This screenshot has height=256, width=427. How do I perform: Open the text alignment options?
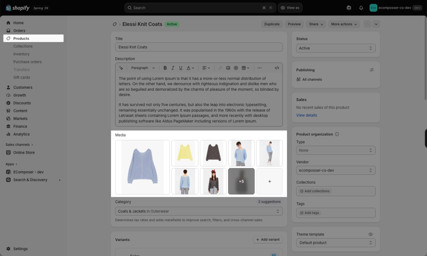click(x=206, y=68)
